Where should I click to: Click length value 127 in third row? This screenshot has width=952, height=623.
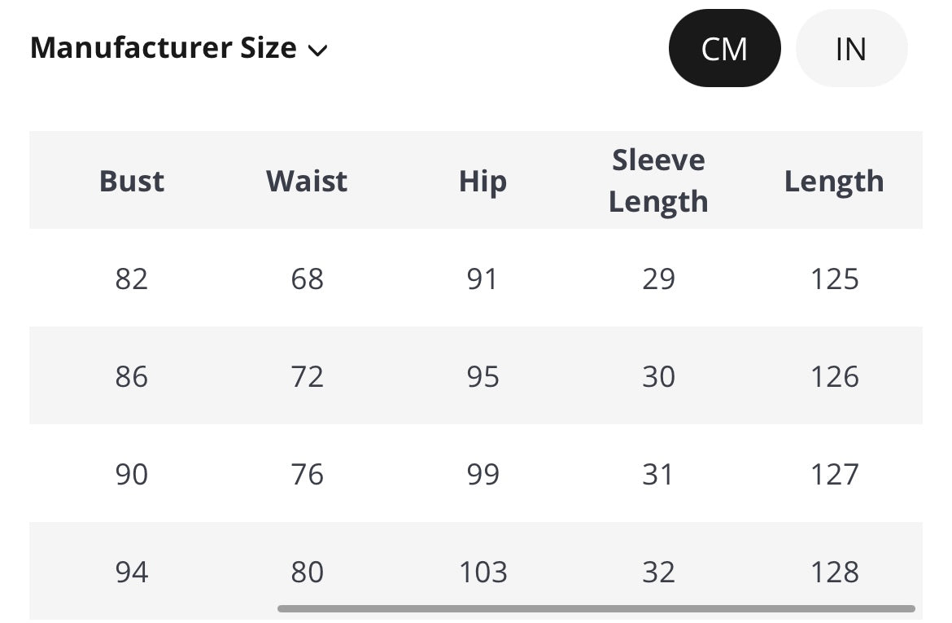pyautogui.click(x=834, y=475)
